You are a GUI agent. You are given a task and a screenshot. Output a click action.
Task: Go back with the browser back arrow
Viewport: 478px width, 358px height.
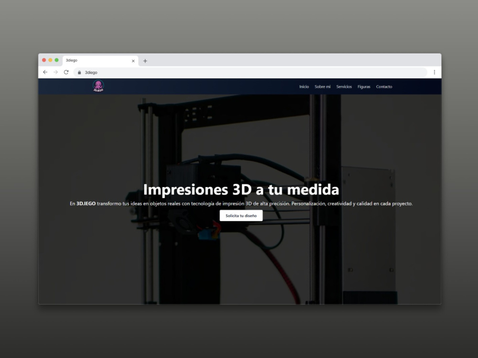click(x=45, y=72)
